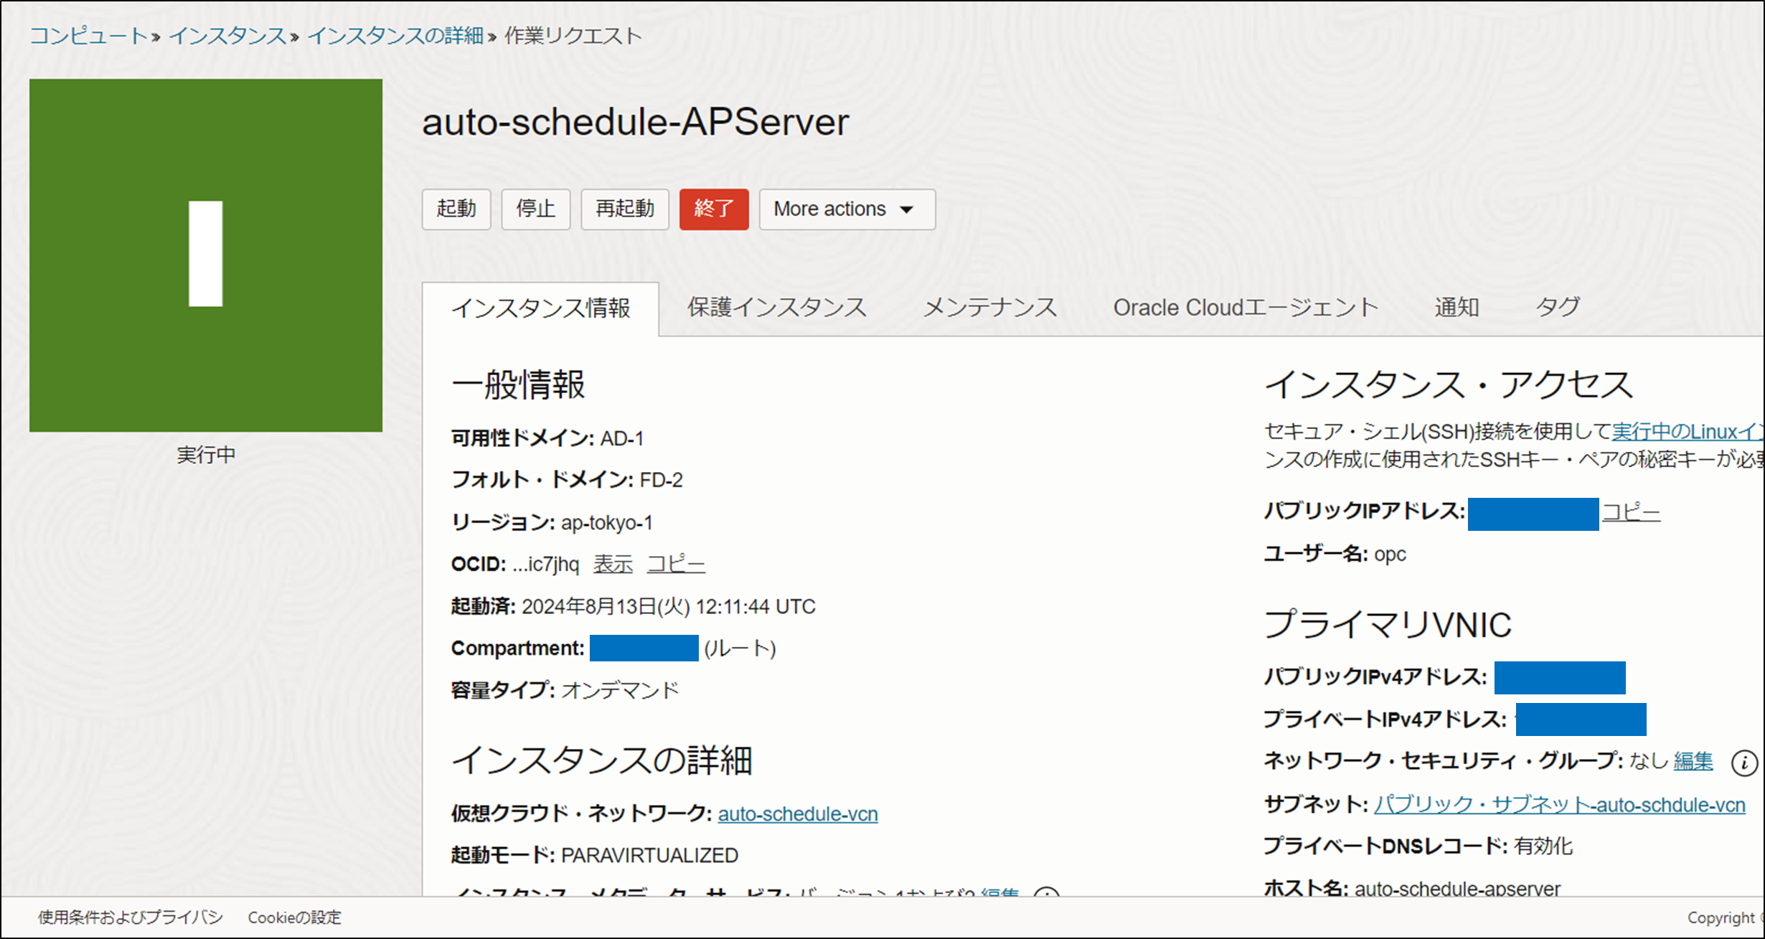
Task: Copy the OCID with コピー link
Action: pos(675,565)
